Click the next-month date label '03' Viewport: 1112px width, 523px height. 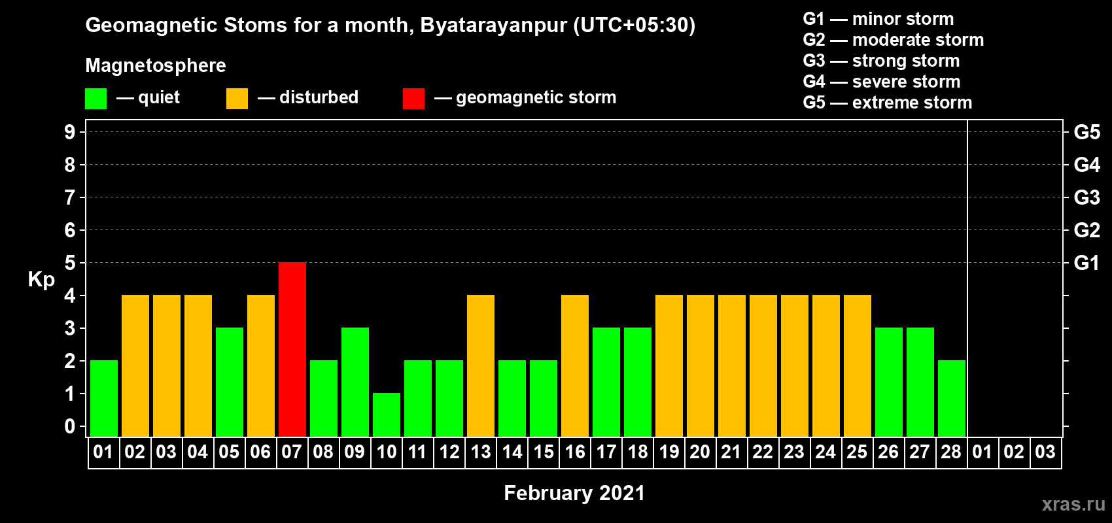(x=1045, y=452)
